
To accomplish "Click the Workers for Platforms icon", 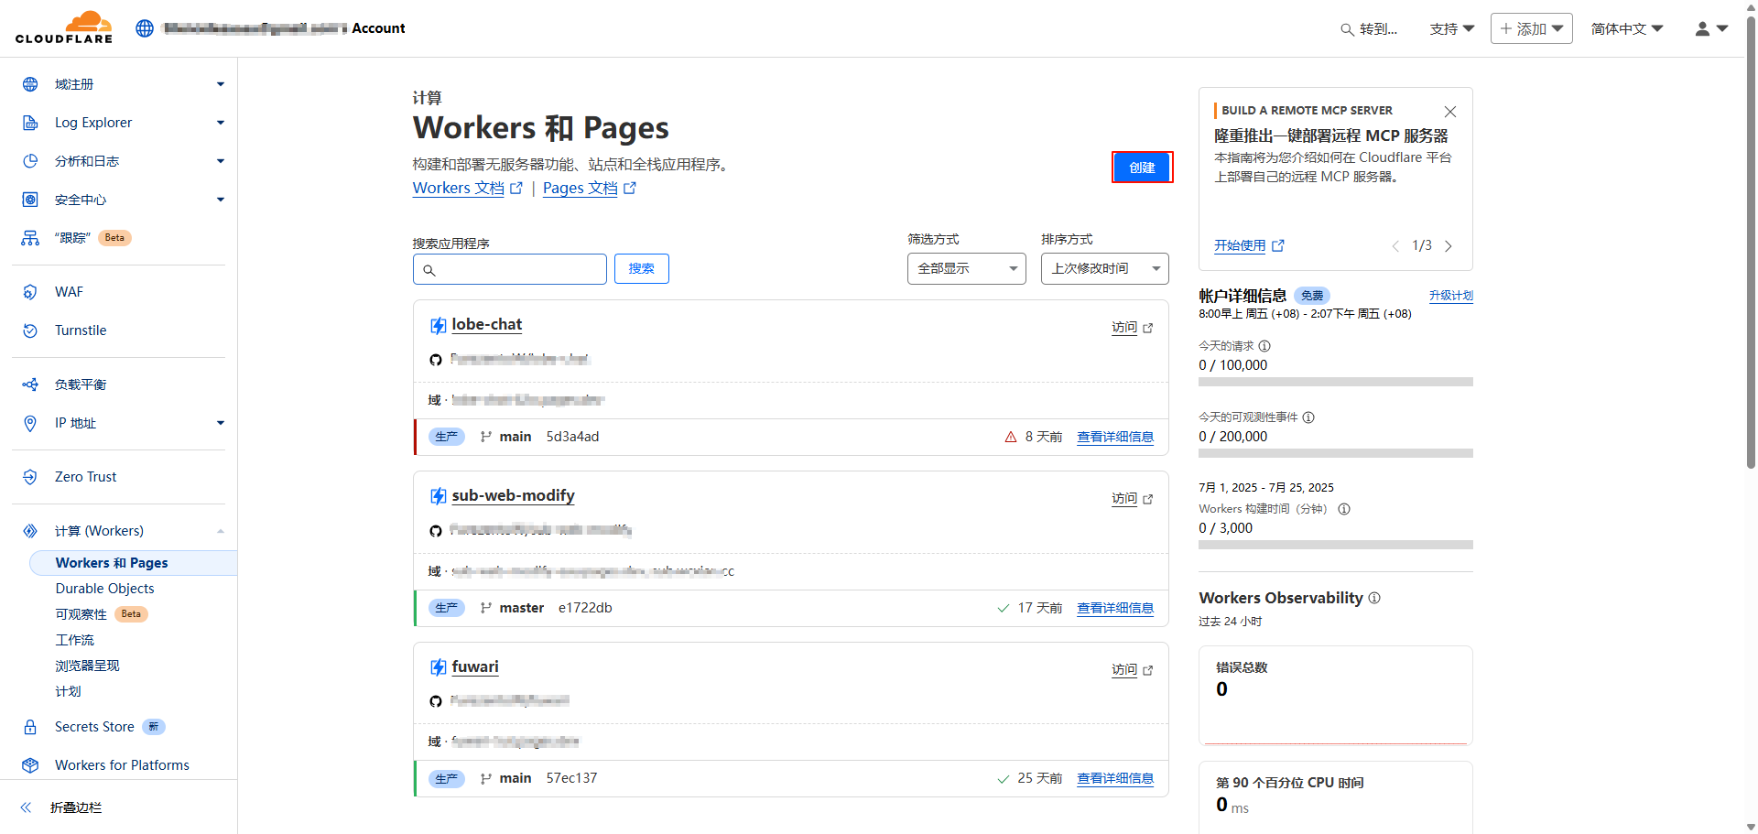I will [30, 765].
